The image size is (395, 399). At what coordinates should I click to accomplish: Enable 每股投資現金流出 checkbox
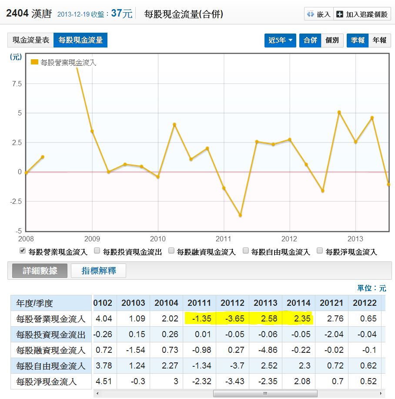coord(97,251)
